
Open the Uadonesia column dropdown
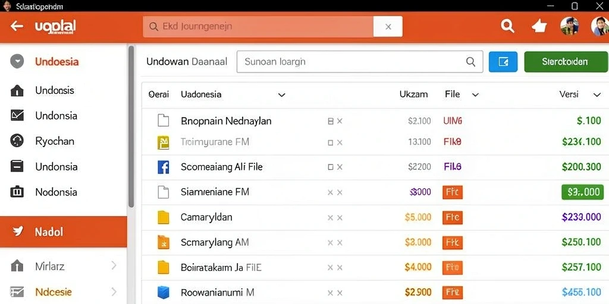(282, 94)
